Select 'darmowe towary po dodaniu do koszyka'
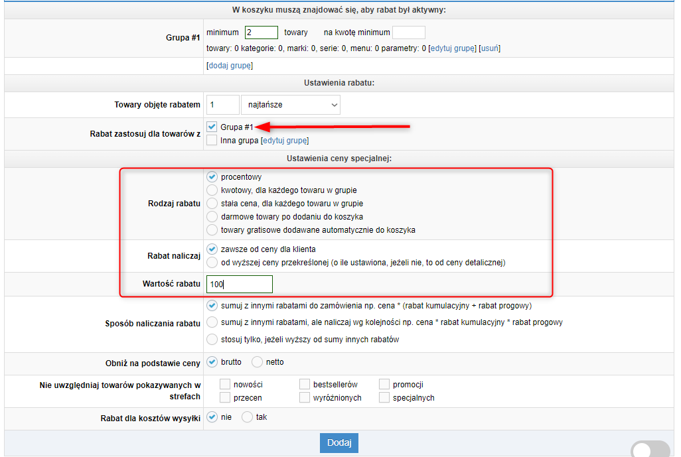The width and height of the screenshot is (681, 457). point(212,217)
